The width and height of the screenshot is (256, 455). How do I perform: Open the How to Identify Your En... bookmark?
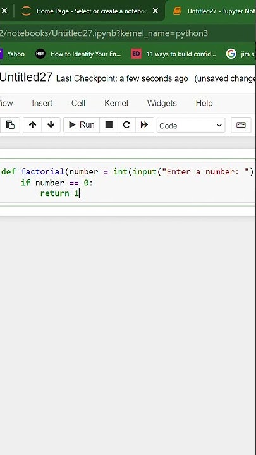(78, 54)
